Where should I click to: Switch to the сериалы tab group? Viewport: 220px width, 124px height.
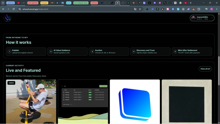point(11,3)
